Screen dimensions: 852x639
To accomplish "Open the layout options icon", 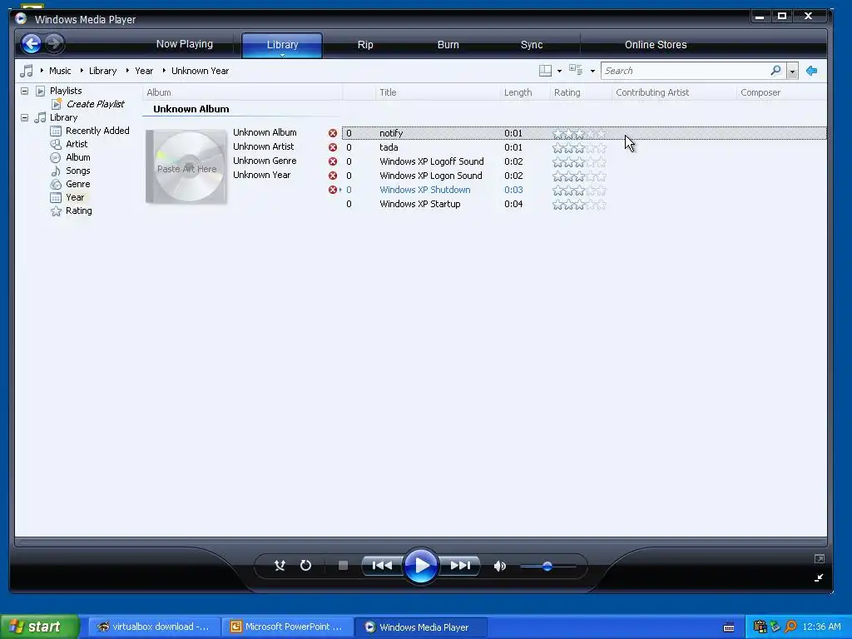I will (545, 71).
